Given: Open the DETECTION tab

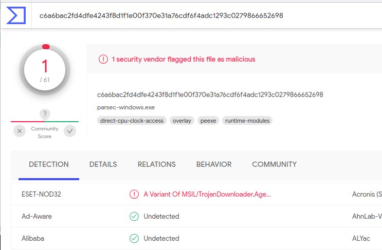Looking at the screenshot, I should pyautogui.click(x=49, y=164).
